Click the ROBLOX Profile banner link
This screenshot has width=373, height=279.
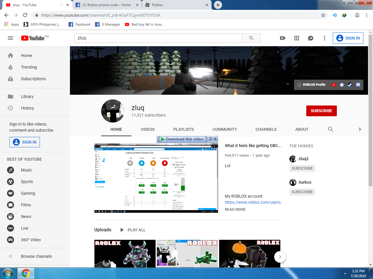tap(311, 85)
